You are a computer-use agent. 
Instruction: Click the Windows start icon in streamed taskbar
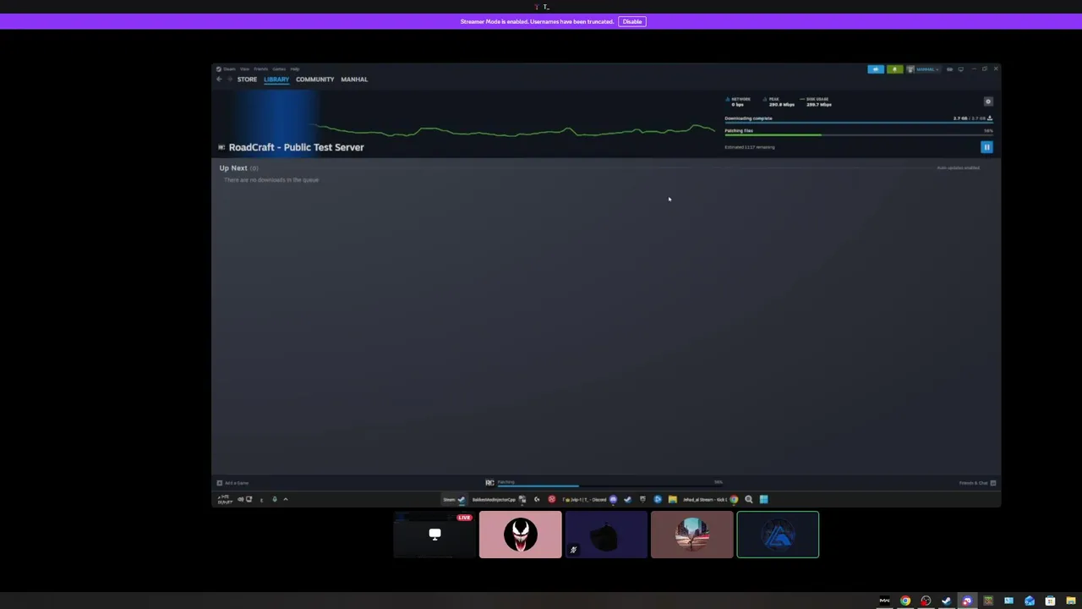pyautogui.click(x=764, y=499)
